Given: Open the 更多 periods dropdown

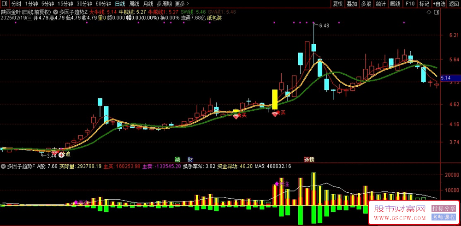Looking at the screenshot, I should click(182, 4).
